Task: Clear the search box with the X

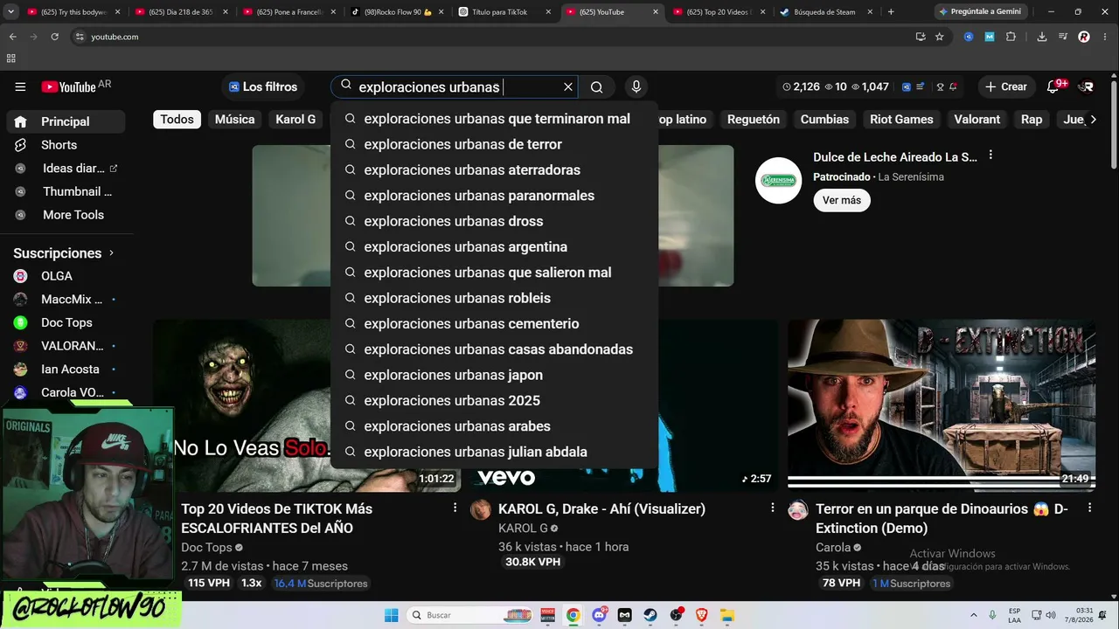Action: pyautogui.click(x=568, y=87)
